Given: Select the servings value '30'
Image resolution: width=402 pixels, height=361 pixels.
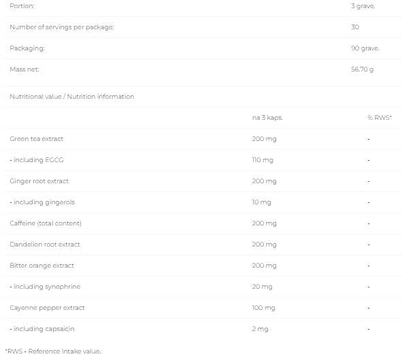Looking at the screenshot, I should pos(355,27).
